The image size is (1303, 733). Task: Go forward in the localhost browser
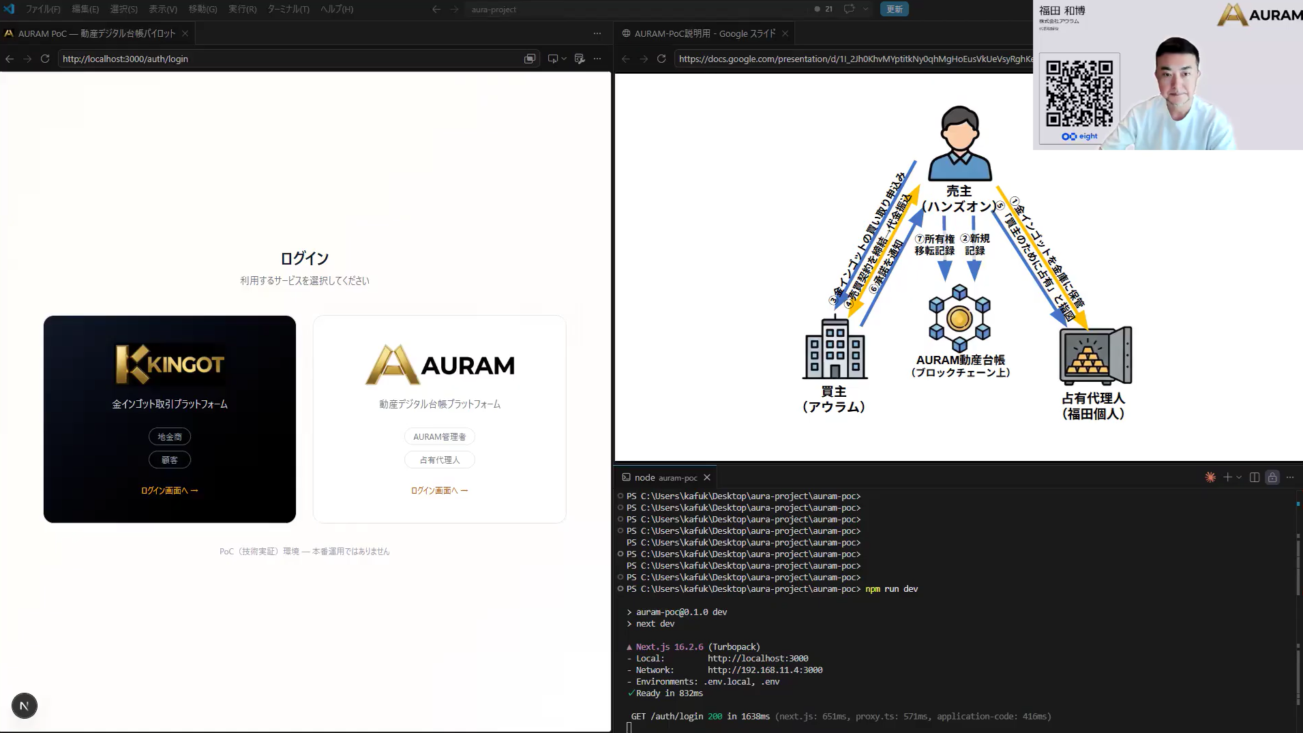click(27, 59)
